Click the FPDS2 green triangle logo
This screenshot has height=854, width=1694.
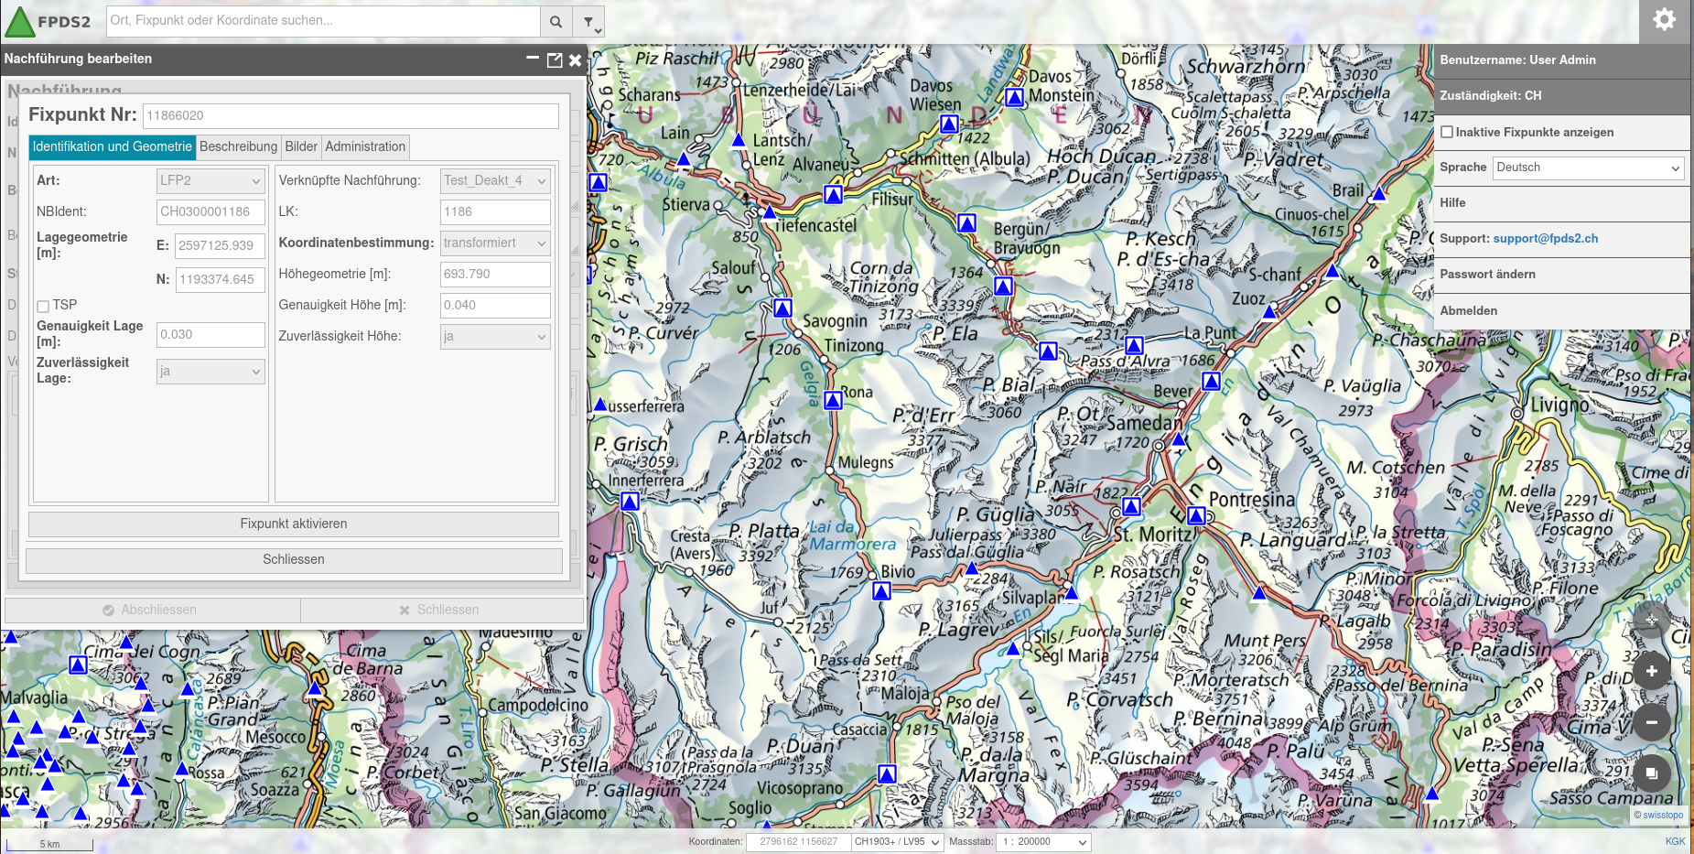20,22
